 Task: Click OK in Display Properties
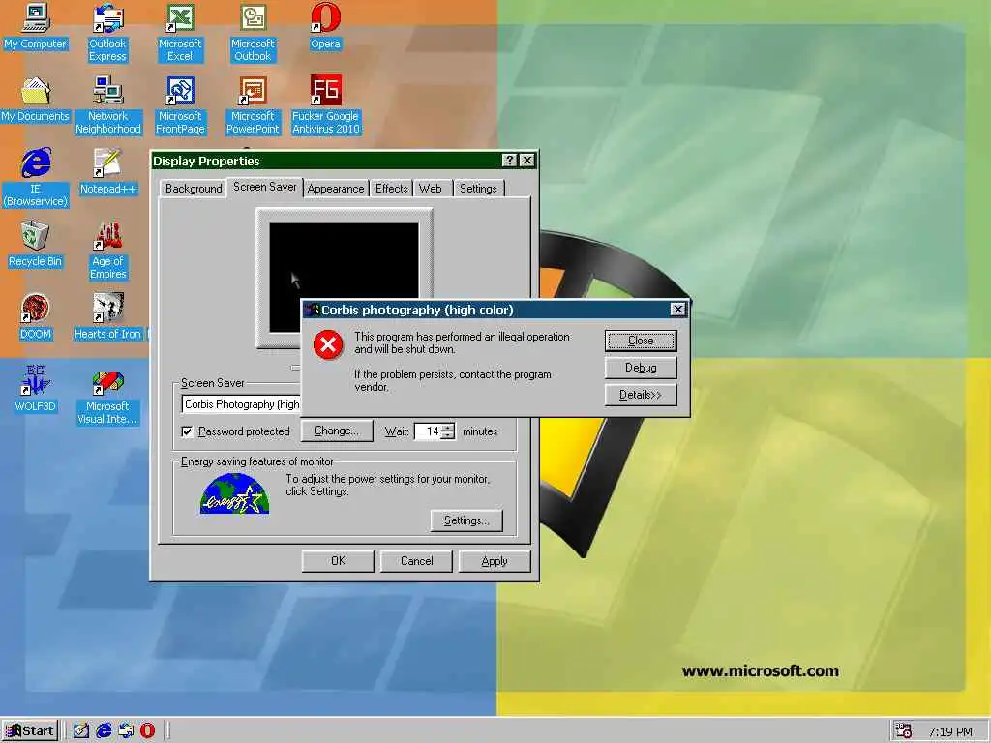click(338, 561)
